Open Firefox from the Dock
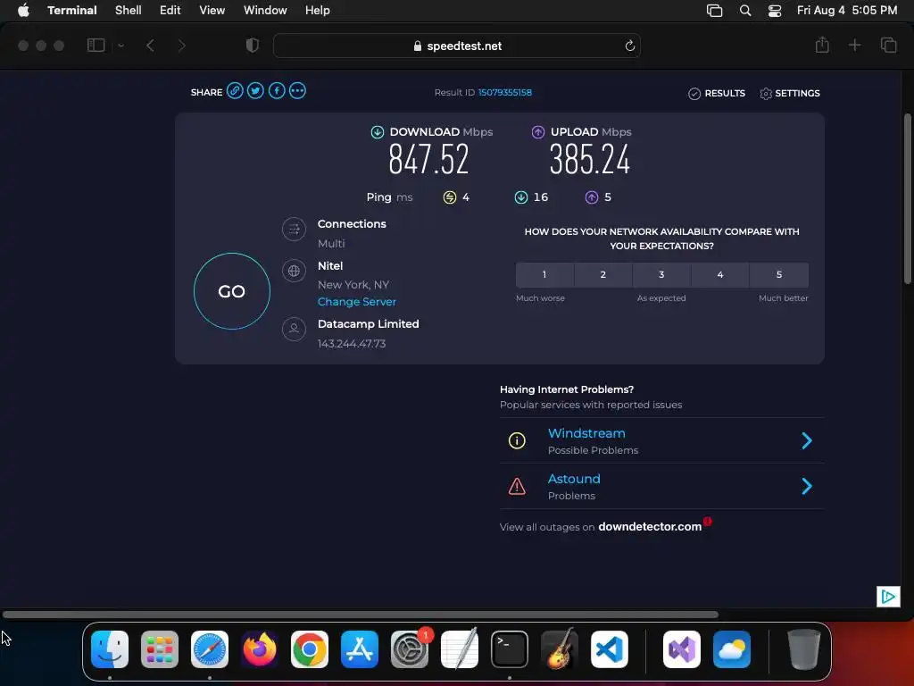914x686 pixels. coord(260,649)
